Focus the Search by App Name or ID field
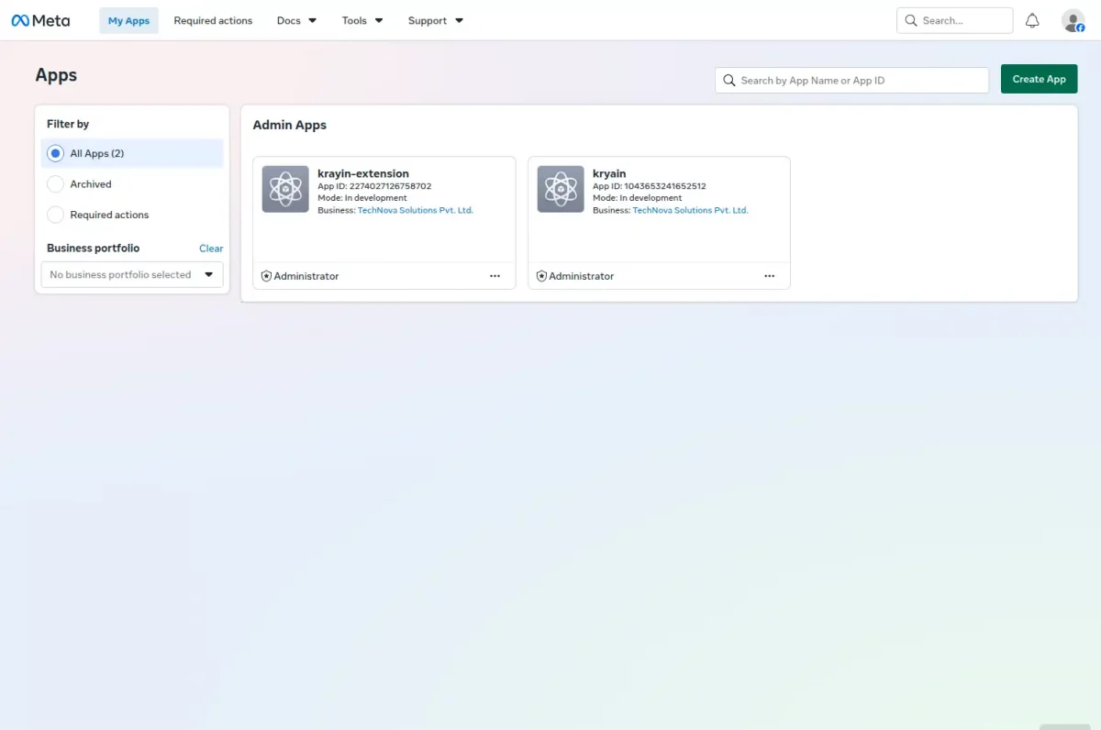The height and width of the screenshot is (730, 1101). tap(851, 80)
